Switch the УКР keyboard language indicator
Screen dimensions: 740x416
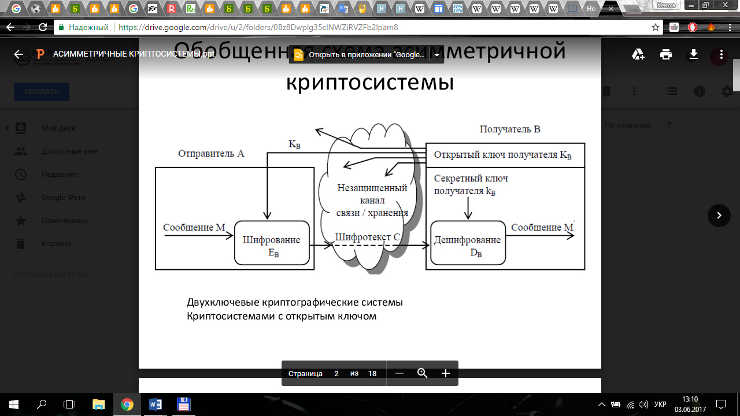660,404
